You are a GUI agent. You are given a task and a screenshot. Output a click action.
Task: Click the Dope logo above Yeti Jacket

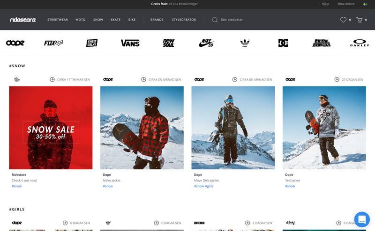tap(290, 79)
